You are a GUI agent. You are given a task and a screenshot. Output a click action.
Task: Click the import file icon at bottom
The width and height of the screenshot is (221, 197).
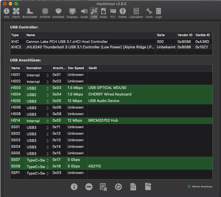click(133, 186)
